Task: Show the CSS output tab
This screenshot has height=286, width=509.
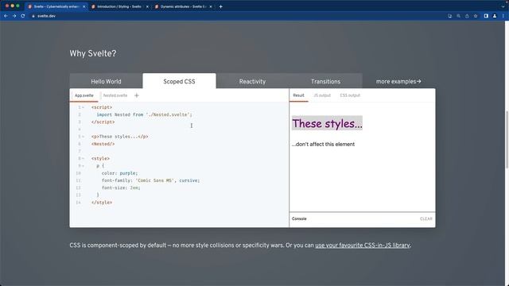Action: (350, 95)
